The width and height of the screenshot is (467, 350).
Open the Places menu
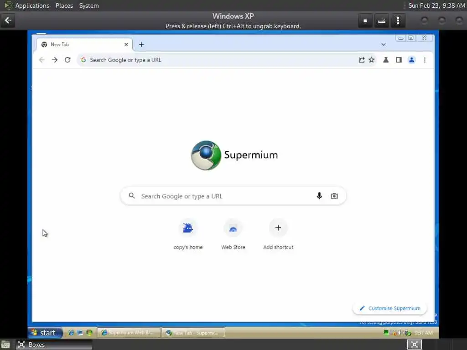pyautogui.click(x=64, y=5)
